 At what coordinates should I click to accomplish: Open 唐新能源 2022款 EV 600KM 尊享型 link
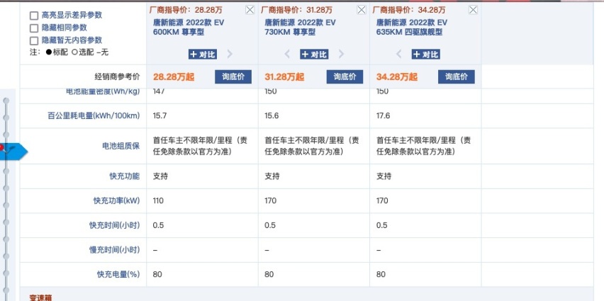189,28
